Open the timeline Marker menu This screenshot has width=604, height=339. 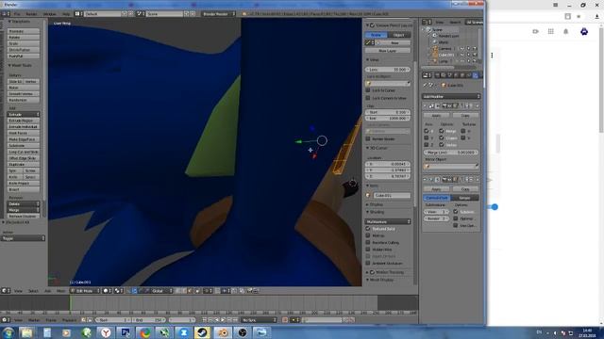(x=34, y=320)
